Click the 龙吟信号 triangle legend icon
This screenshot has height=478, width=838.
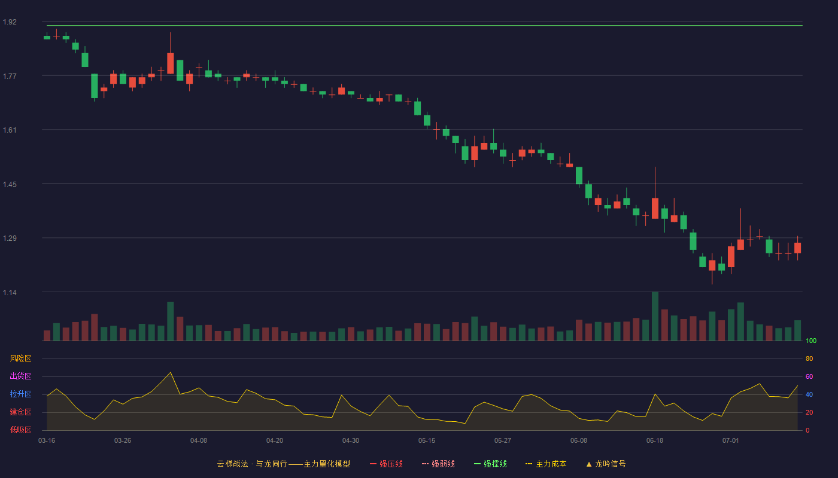click(x=589, y=464)
